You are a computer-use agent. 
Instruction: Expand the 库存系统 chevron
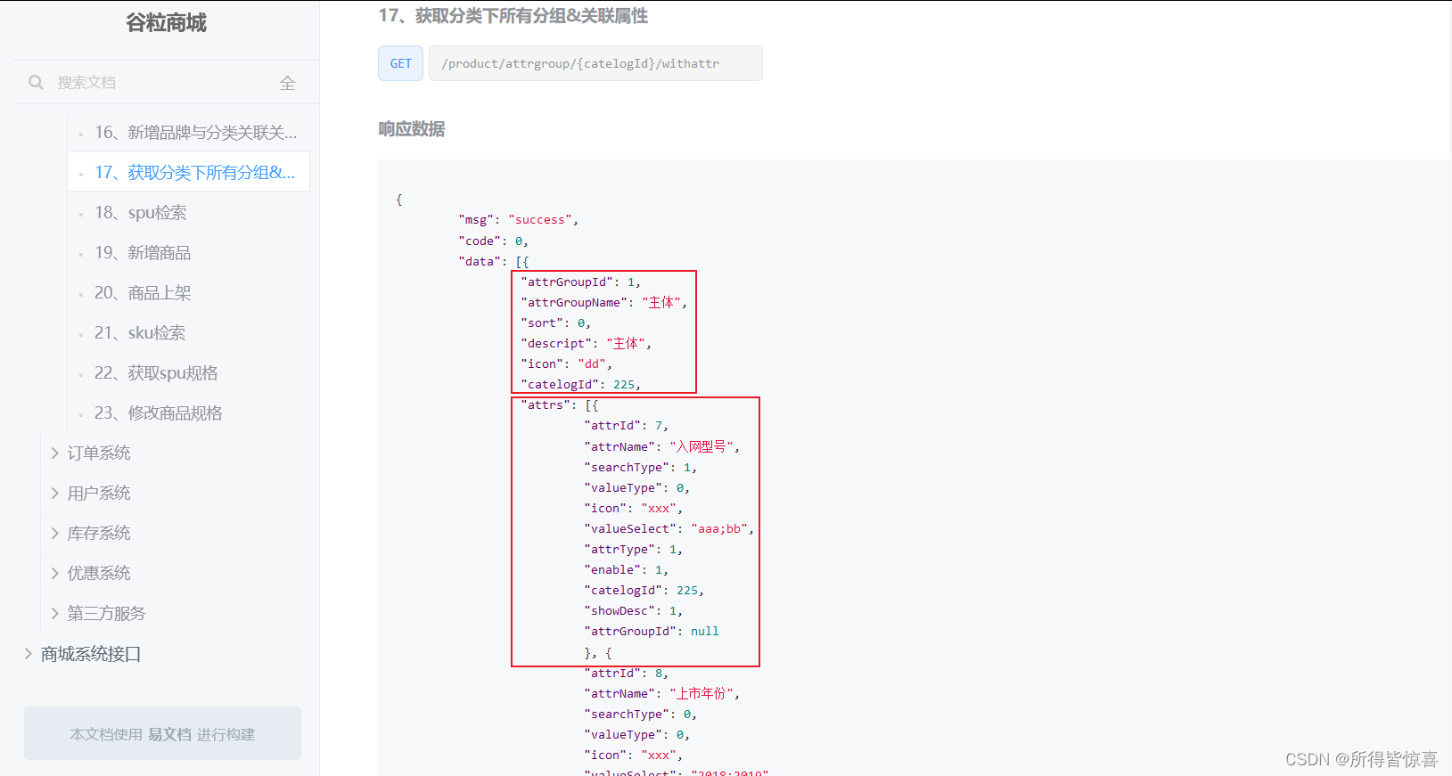tap(55, 534)
